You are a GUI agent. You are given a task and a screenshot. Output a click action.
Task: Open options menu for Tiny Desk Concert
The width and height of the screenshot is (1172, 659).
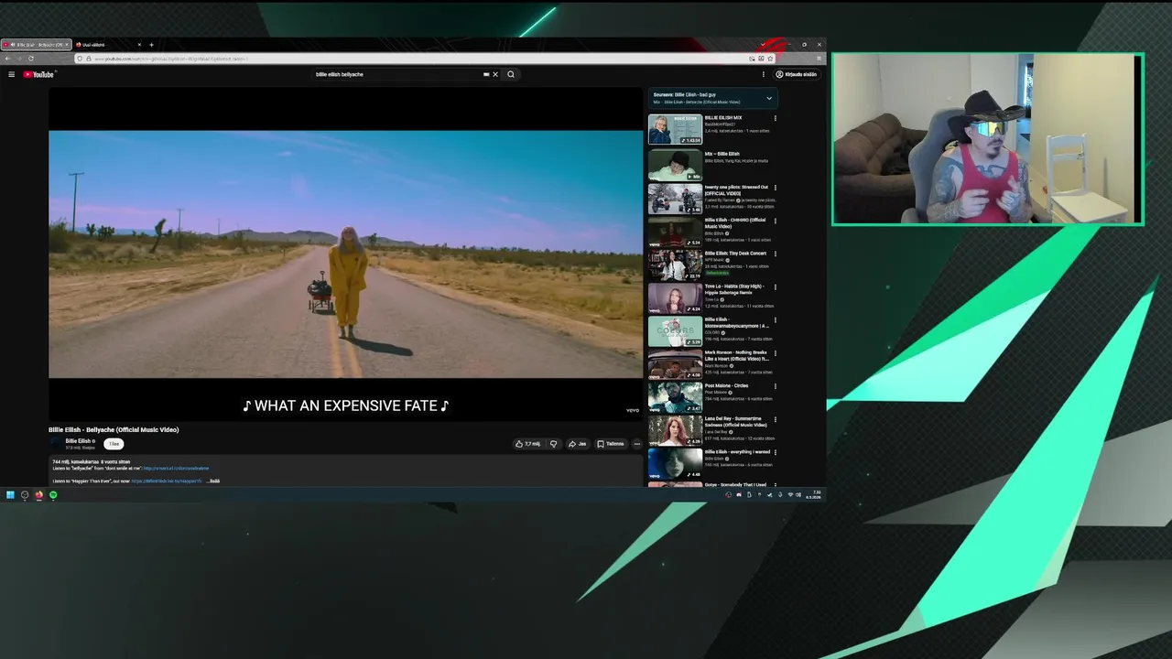pos(776,254)
